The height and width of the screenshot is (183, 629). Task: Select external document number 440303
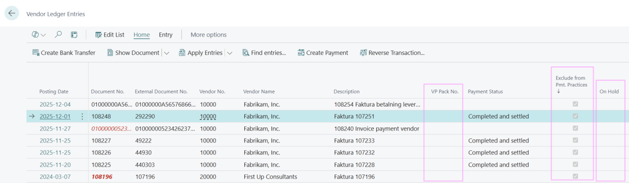click(145, 164)
